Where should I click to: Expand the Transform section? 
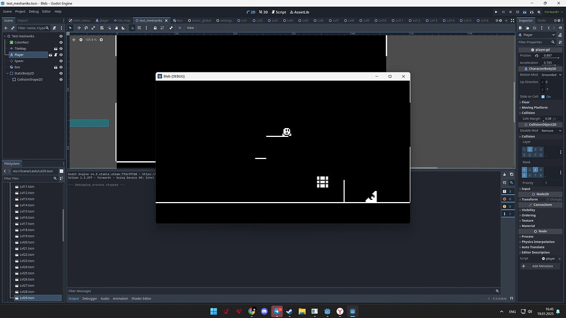click(541, 199)
